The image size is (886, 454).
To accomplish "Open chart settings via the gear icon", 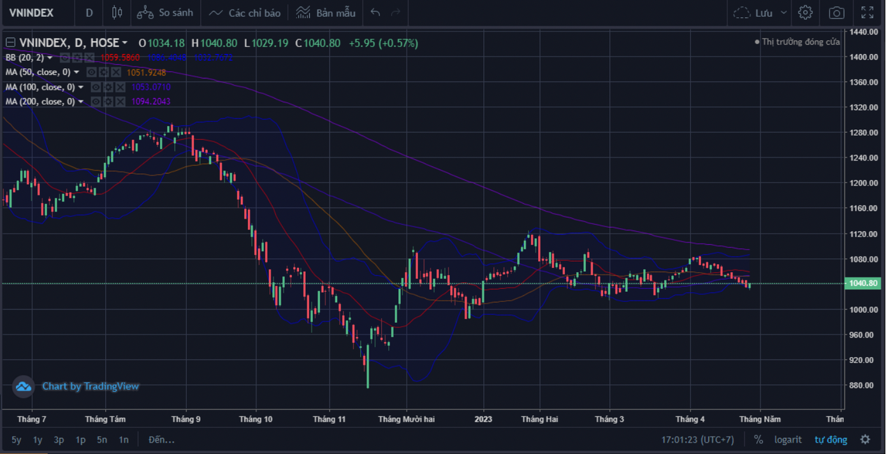I will tap(805, 12).
